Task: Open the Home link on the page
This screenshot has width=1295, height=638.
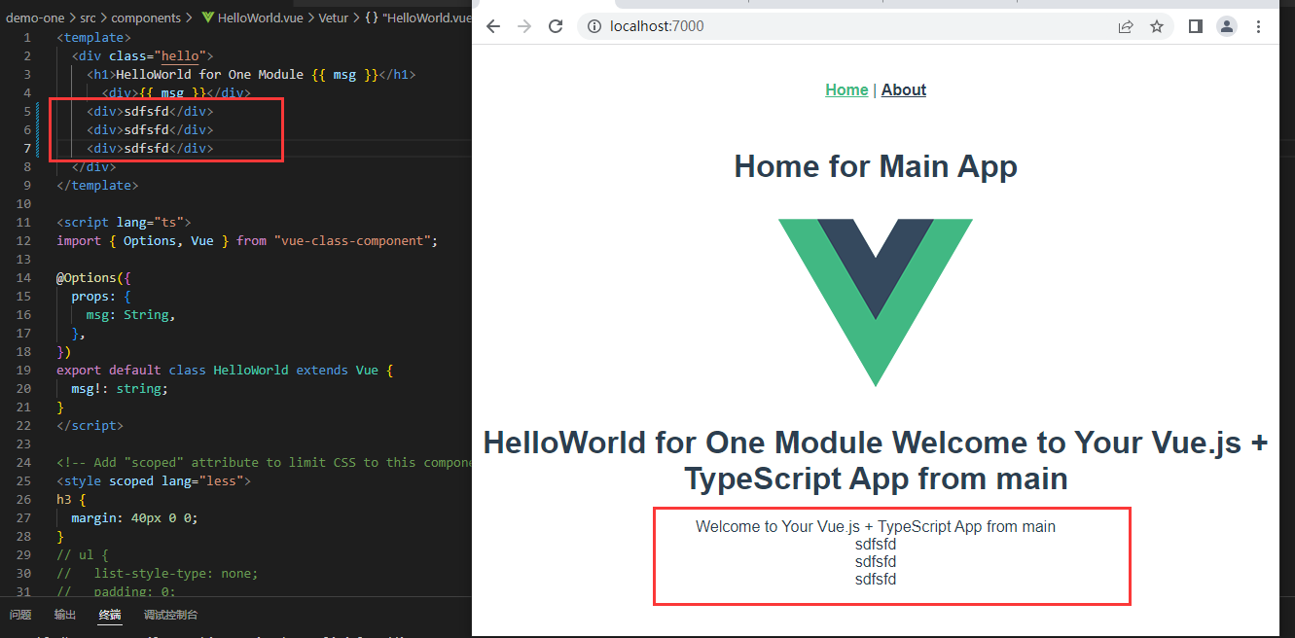Action: pyautogui.click(x=846, y=89)
